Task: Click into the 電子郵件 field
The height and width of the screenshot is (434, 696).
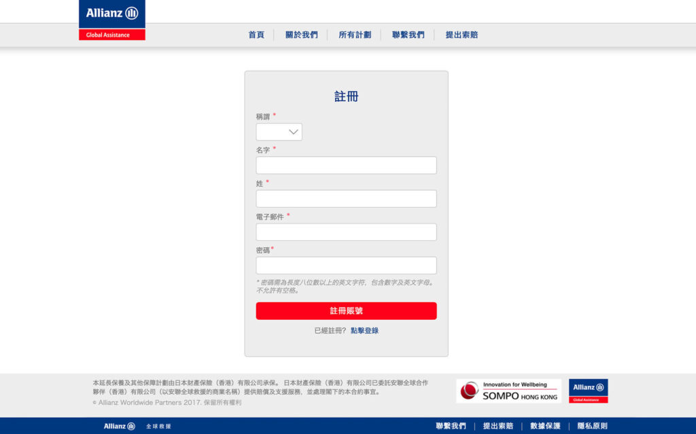Action: tap(346, 232)
